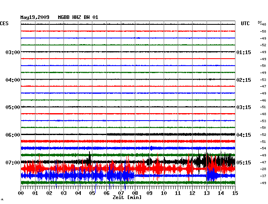Select the 14 minute axis label
This screenshot has height=204, width=268.
[x=221, y=193]
